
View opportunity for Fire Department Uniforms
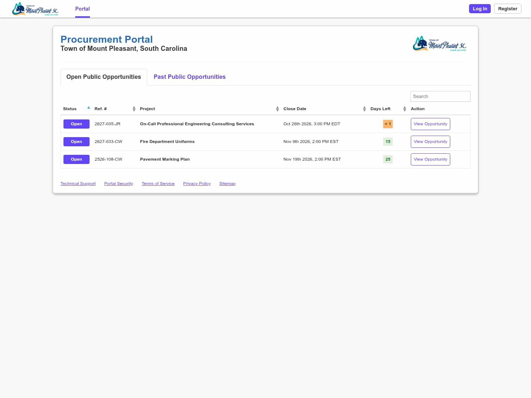coord(430,142)
